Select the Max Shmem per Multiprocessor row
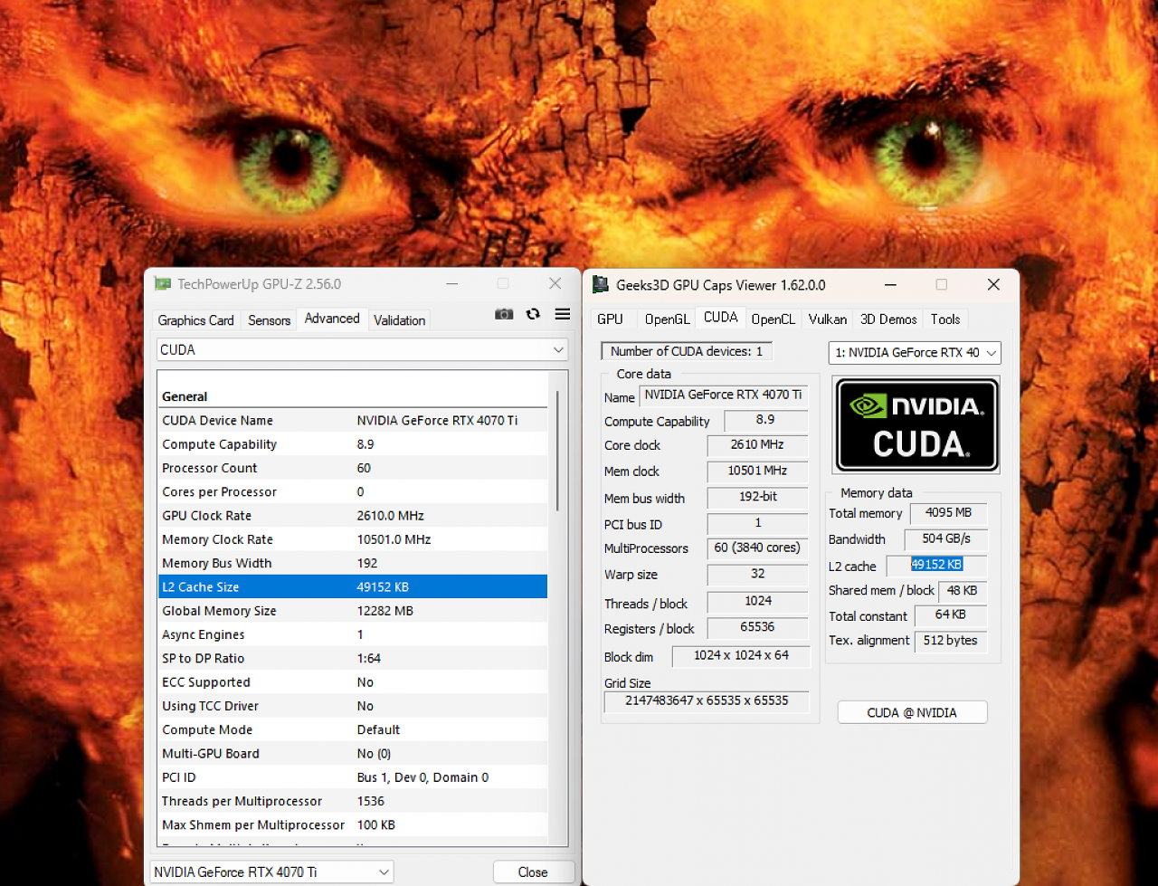This screenshot has width=1158, height=886. click(353, 824)
